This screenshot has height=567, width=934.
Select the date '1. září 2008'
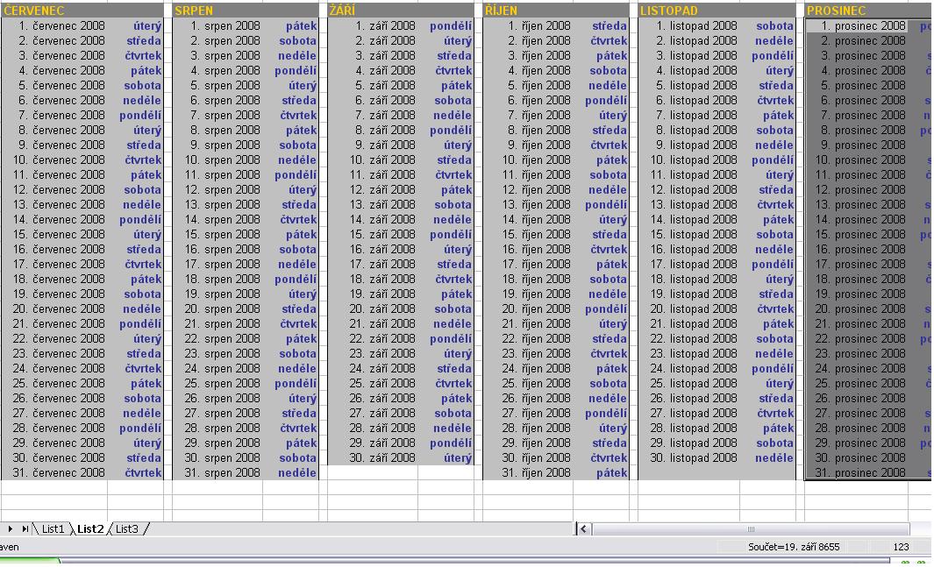pos(373,26)
